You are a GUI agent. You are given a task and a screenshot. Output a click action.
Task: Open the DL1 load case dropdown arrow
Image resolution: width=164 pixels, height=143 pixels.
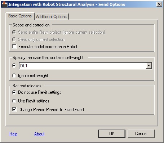point(149,66)
